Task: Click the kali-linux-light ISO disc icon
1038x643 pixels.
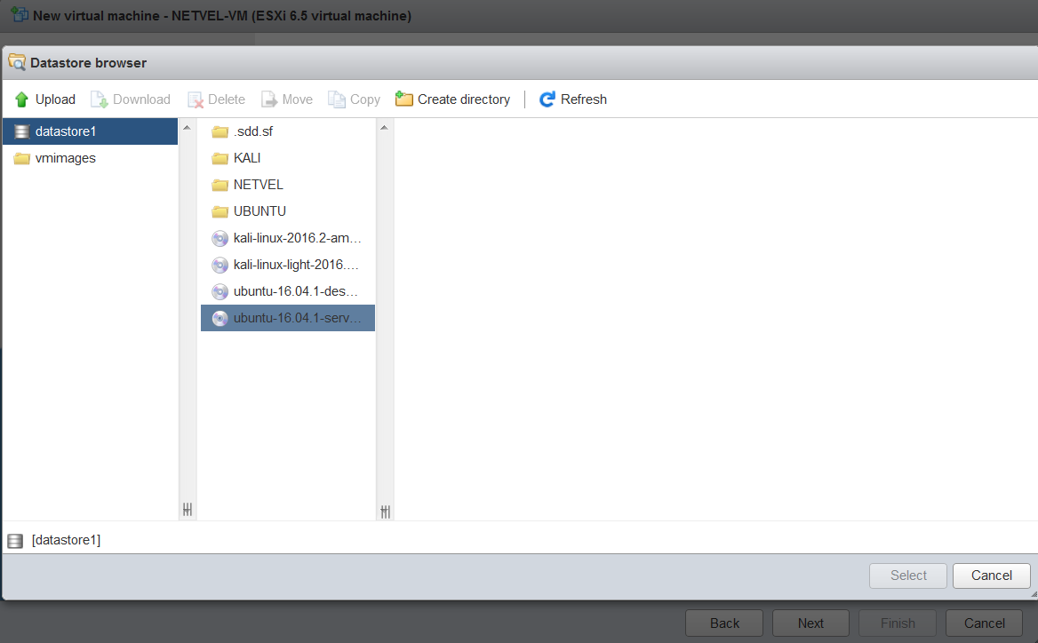Action: (220, 266)
